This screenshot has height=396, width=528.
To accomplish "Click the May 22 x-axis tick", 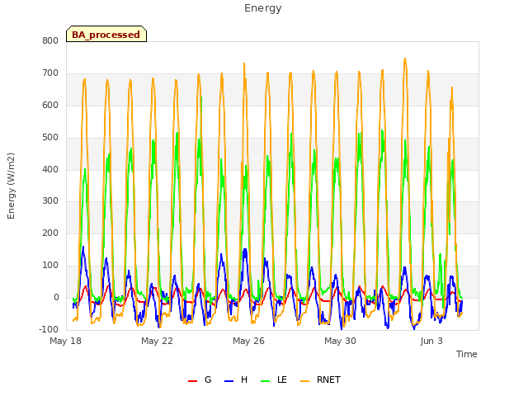I will pyautogui.click(x=157, y=341).
